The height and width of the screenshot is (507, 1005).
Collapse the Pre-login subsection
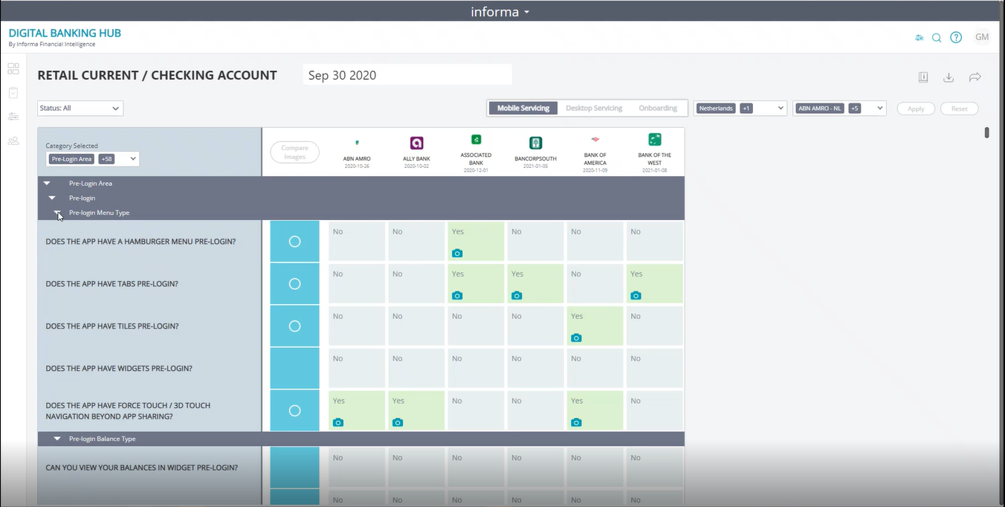tap(52, 198)
